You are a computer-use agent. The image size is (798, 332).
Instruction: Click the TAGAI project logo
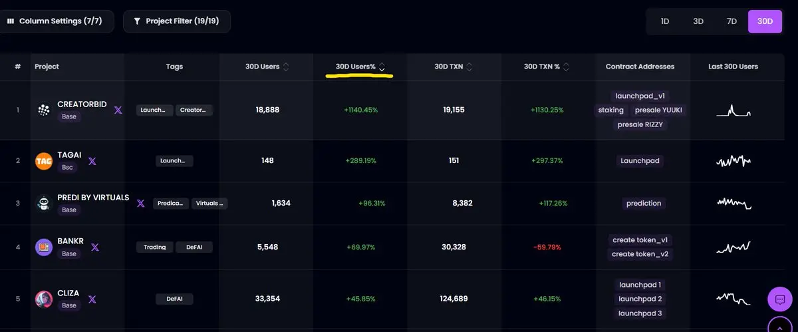pos(44,161)
